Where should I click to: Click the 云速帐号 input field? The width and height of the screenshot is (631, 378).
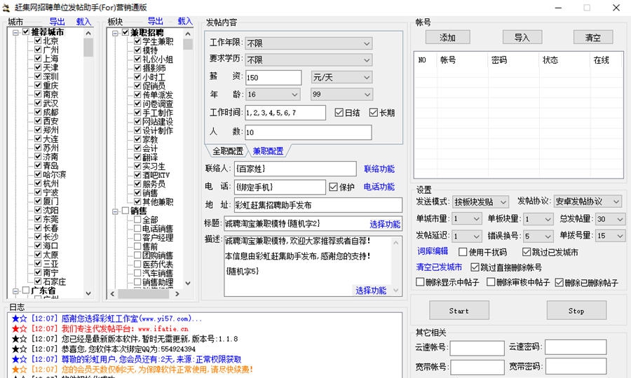[x=477, y=348]
